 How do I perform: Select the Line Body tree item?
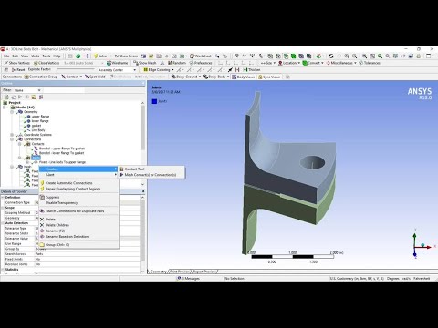38,130
